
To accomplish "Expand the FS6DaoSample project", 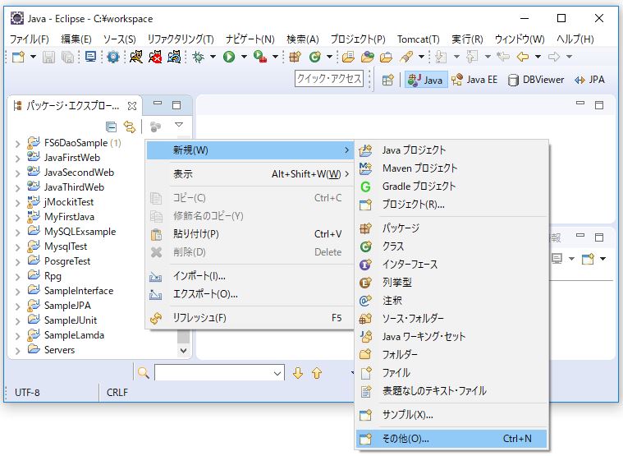I will coord(17,144).
